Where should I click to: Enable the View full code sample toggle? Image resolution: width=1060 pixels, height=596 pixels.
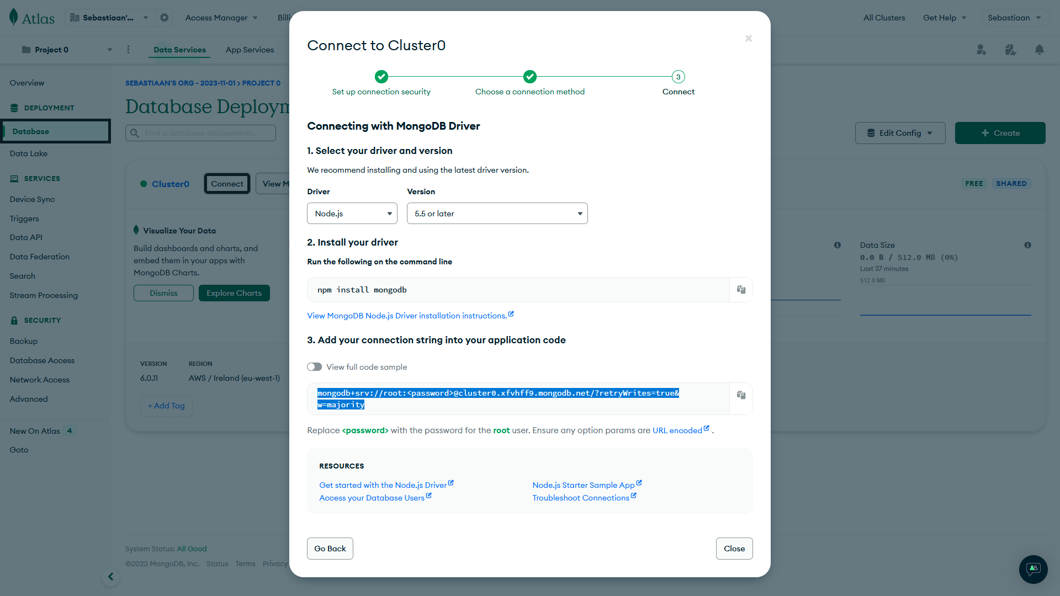[x=314, y=366]
